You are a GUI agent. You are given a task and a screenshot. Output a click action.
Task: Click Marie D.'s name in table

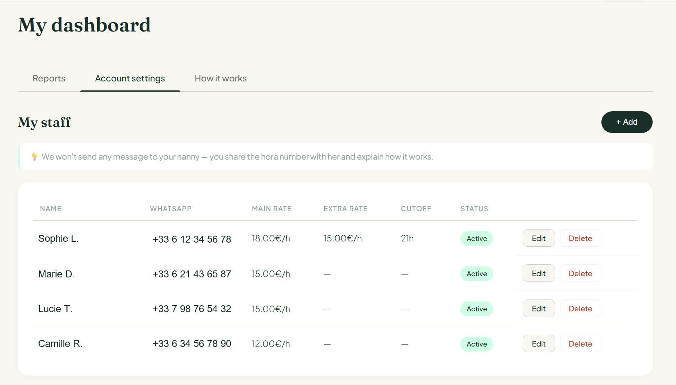pos(56,274)
